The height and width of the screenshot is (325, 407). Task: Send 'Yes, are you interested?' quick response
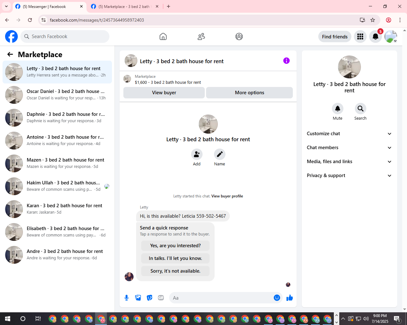[x=176, y=246]
